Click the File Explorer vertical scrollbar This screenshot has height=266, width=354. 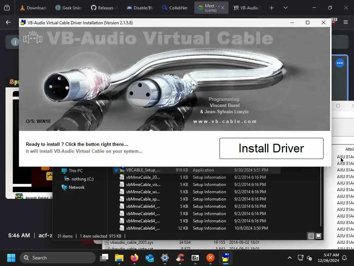[321, 197]
